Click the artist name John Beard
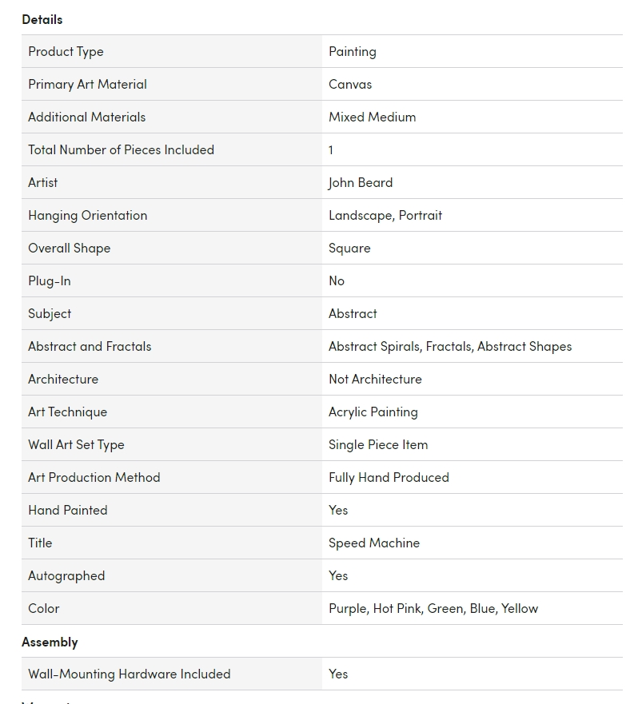 360,183
